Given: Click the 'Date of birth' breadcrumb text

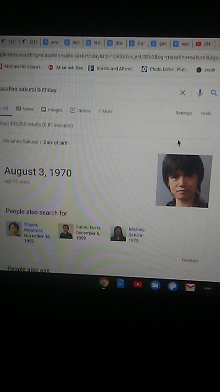Looking at the screenshot, I should tap(56, 142).
